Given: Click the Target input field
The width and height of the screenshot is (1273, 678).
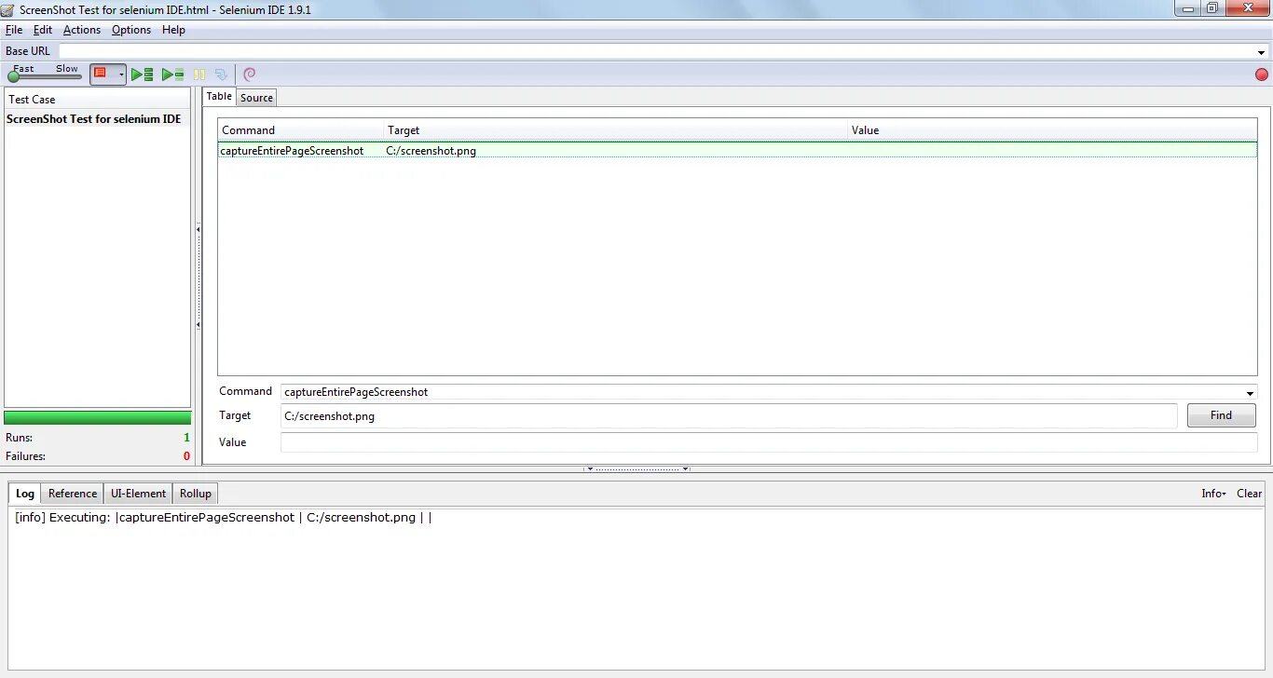Looking at the screenshot, I should pyautogui.click(x=729, y=416).
